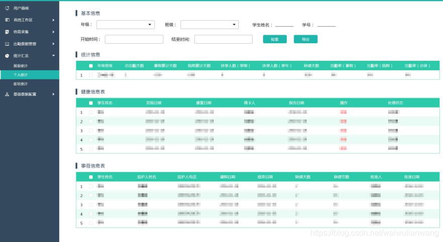Click 监护人电话 column header

click(187, 177)
